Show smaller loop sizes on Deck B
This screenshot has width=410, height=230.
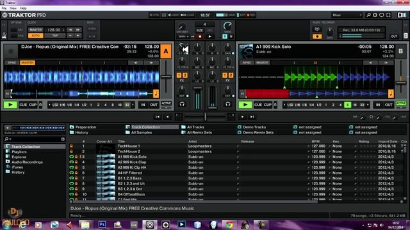click(284, 105)
